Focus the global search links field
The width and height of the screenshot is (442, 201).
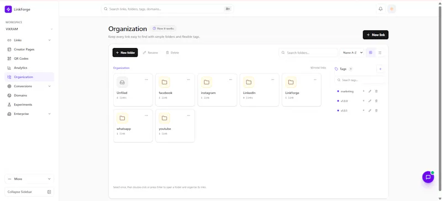pyautogui.click(x=167, y=9)
